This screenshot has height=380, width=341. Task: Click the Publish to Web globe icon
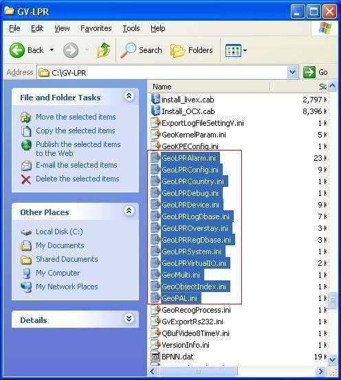[26, 145]
